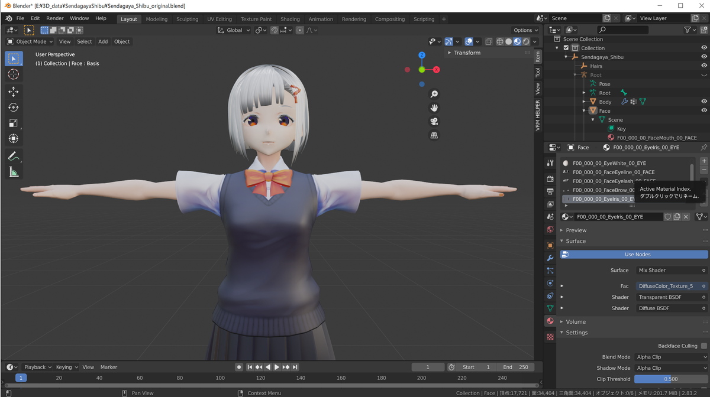Screen dimensions: 710x397
Task: Jump to the start frame
Action: point(250,367)
